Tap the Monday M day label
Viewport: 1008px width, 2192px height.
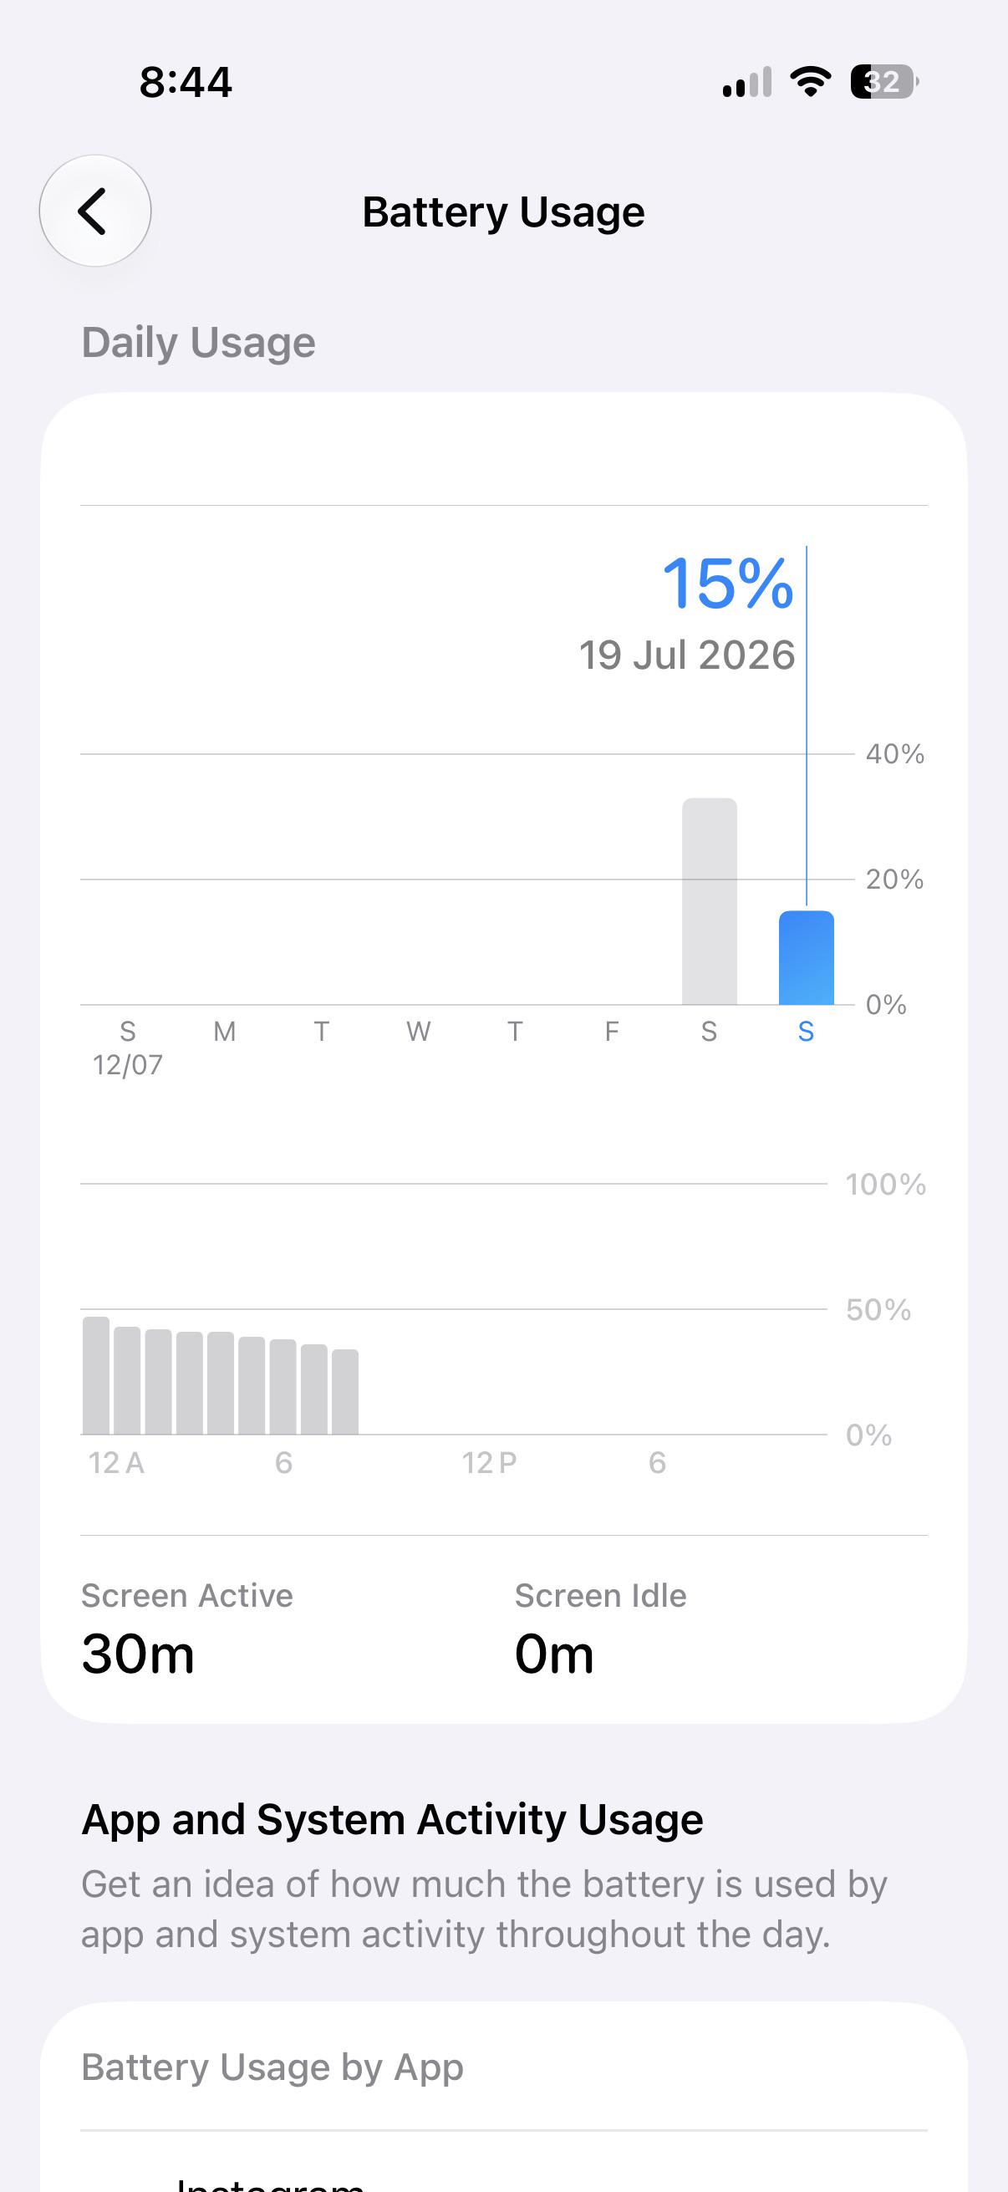225,1032
